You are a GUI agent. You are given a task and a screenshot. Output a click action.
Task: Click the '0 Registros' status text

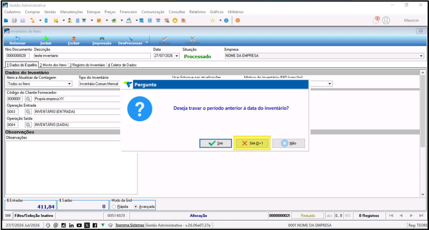tap(369, 215)
